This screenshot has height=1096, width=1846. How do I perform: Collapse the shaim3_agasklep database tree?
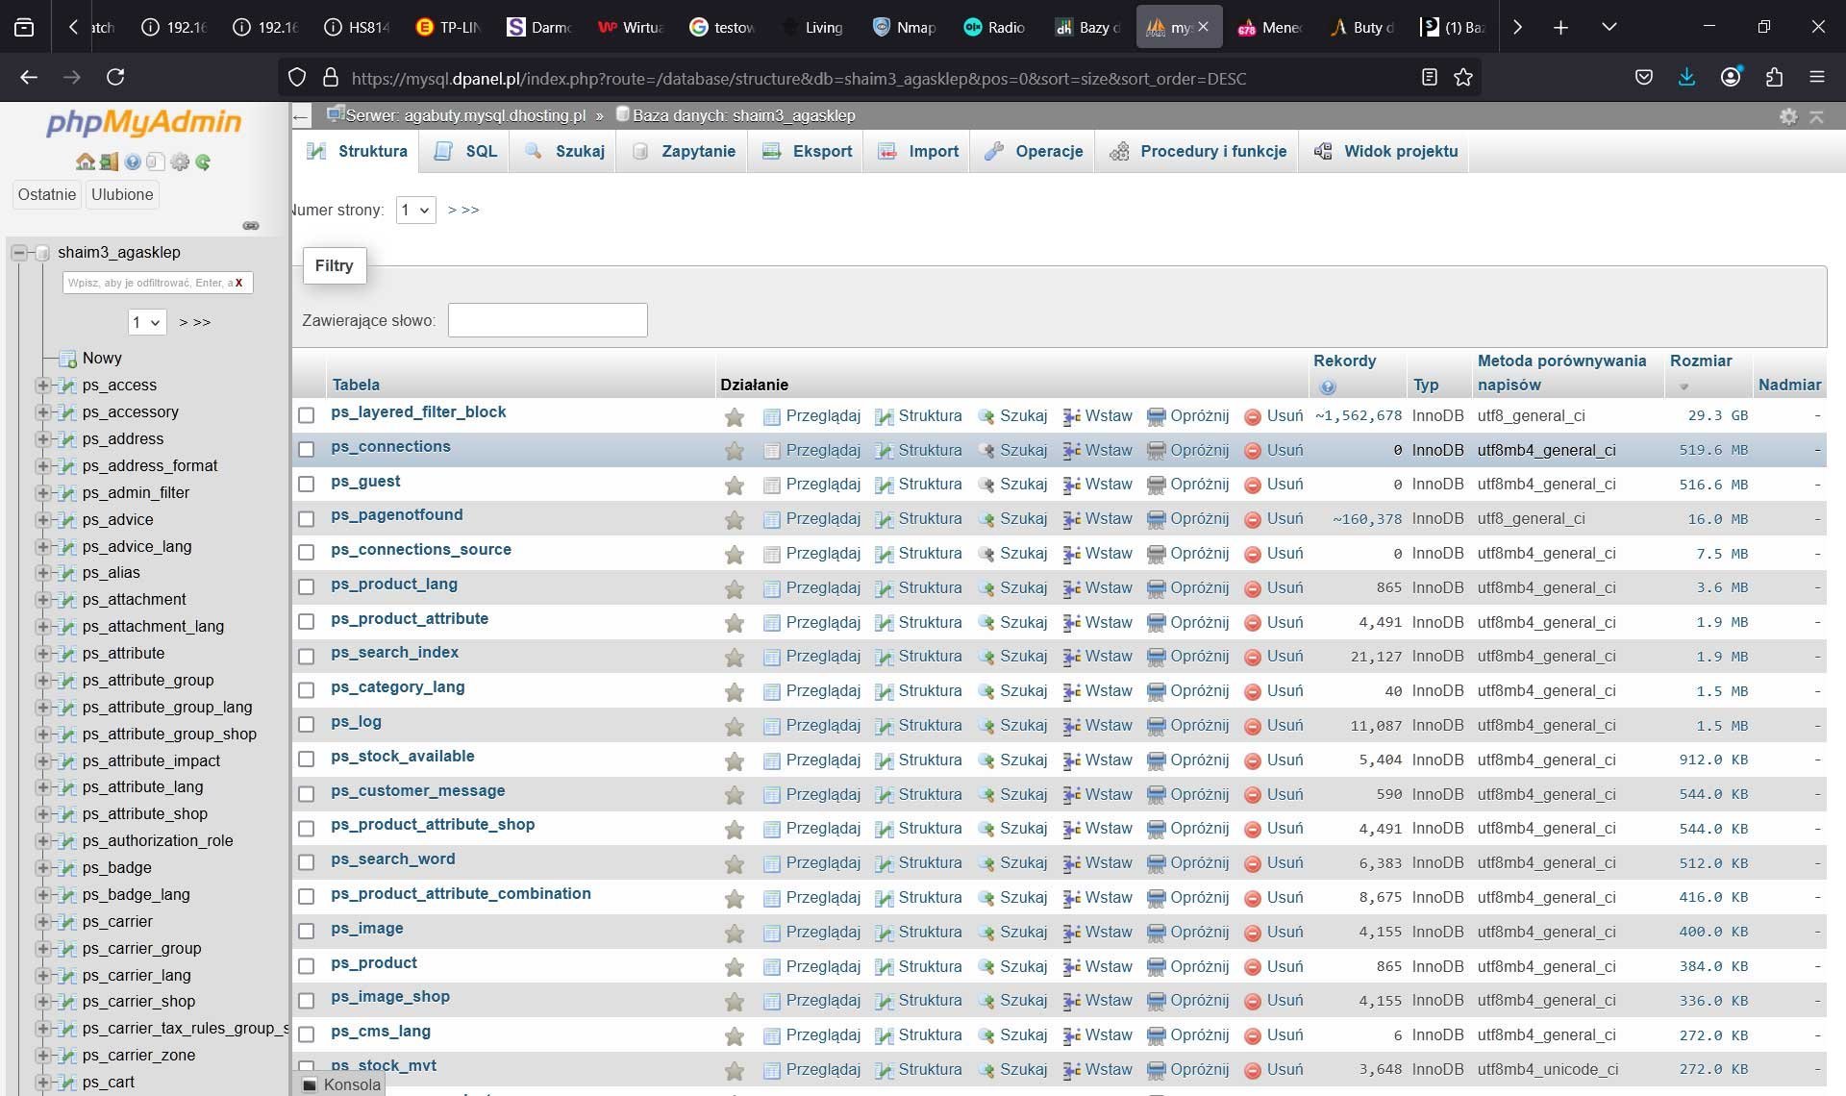(19, 253)
